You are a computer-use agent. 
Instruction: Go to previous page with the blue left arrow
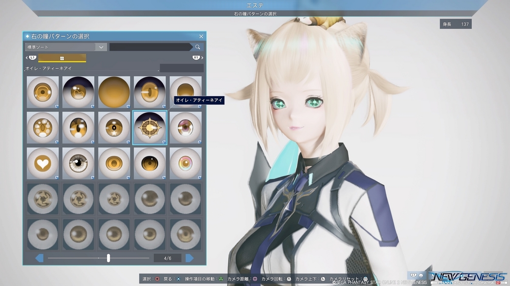(x=39, y=258)
